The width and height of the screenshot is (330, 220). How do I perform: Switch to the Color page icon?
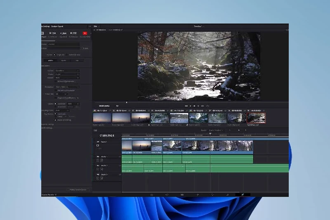tap(212, 195)
